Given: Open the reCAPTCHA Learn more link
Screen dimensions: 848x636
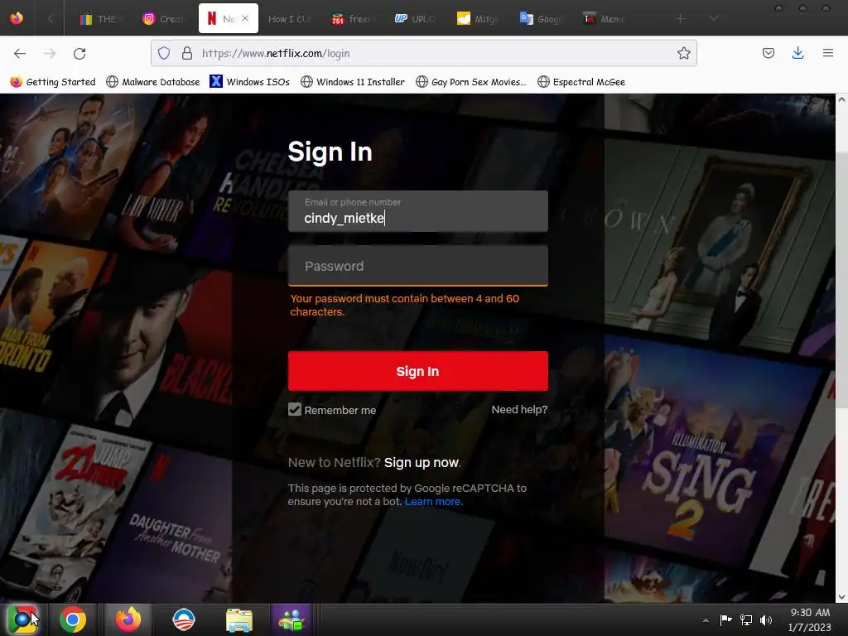Looking at the screenshot, I should coord(433,501).
